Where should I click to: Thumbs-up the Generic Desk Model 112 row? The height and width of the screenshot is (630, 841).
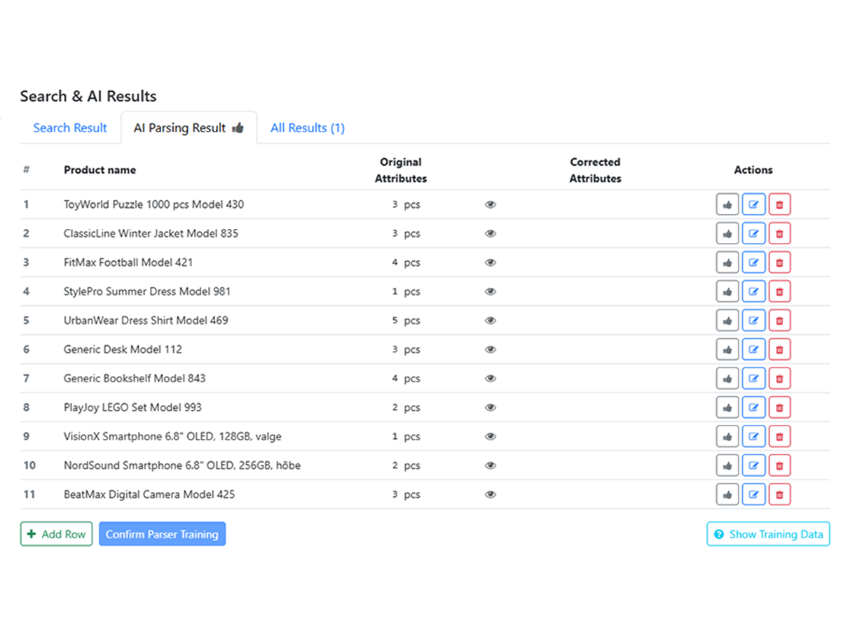pos(727,349)
